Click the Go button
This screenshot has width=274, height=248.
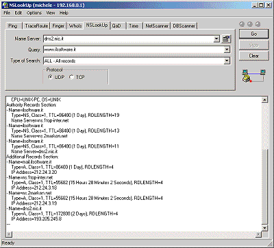click(254, 34)
